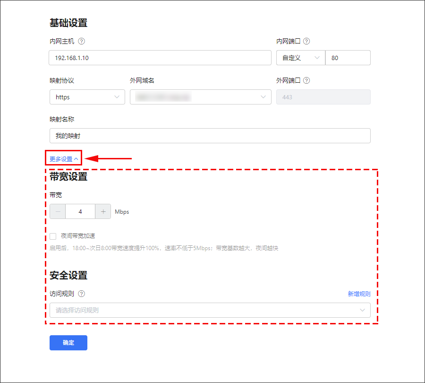Open the 外网域名 dropdown

click(x=200, y=97)
